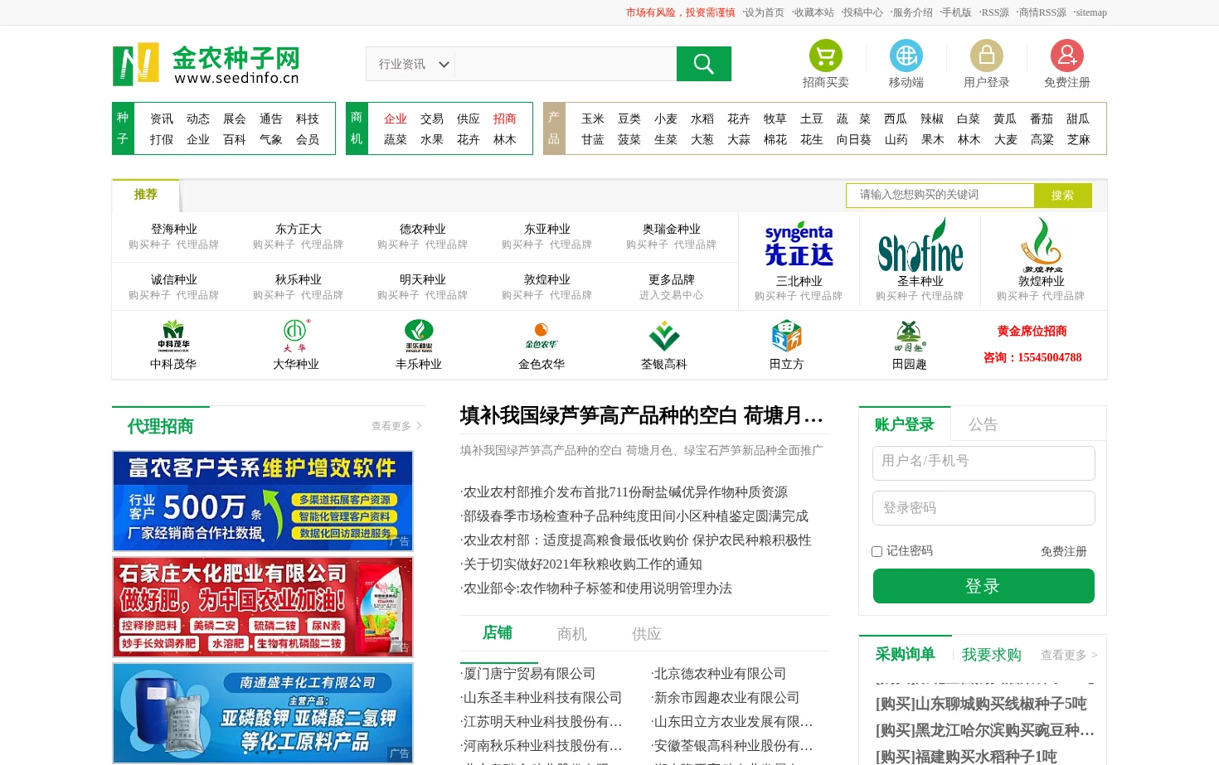Select the 推荐 tab
Image resolution: width=1219 pixels, height=765 pixels.
(x=146, y=195)
